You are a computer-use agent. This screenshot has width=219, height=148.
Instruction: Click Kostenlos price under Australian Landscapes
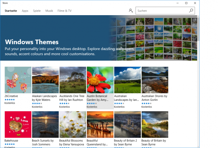click(119, 107)
